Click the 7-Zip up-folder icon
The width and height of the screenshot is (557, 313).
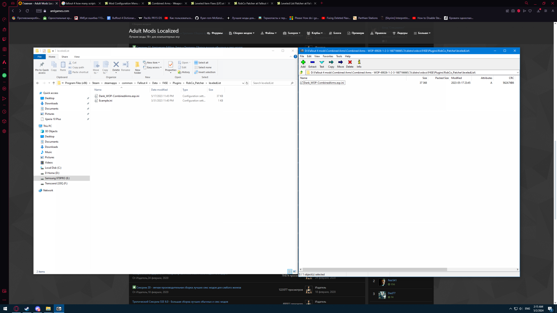click(301, 72)
